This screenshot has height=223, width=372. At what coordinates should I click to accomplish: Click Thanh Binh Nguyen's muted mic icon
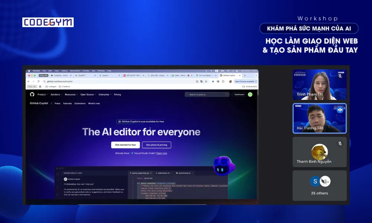(x=340, y=143)
